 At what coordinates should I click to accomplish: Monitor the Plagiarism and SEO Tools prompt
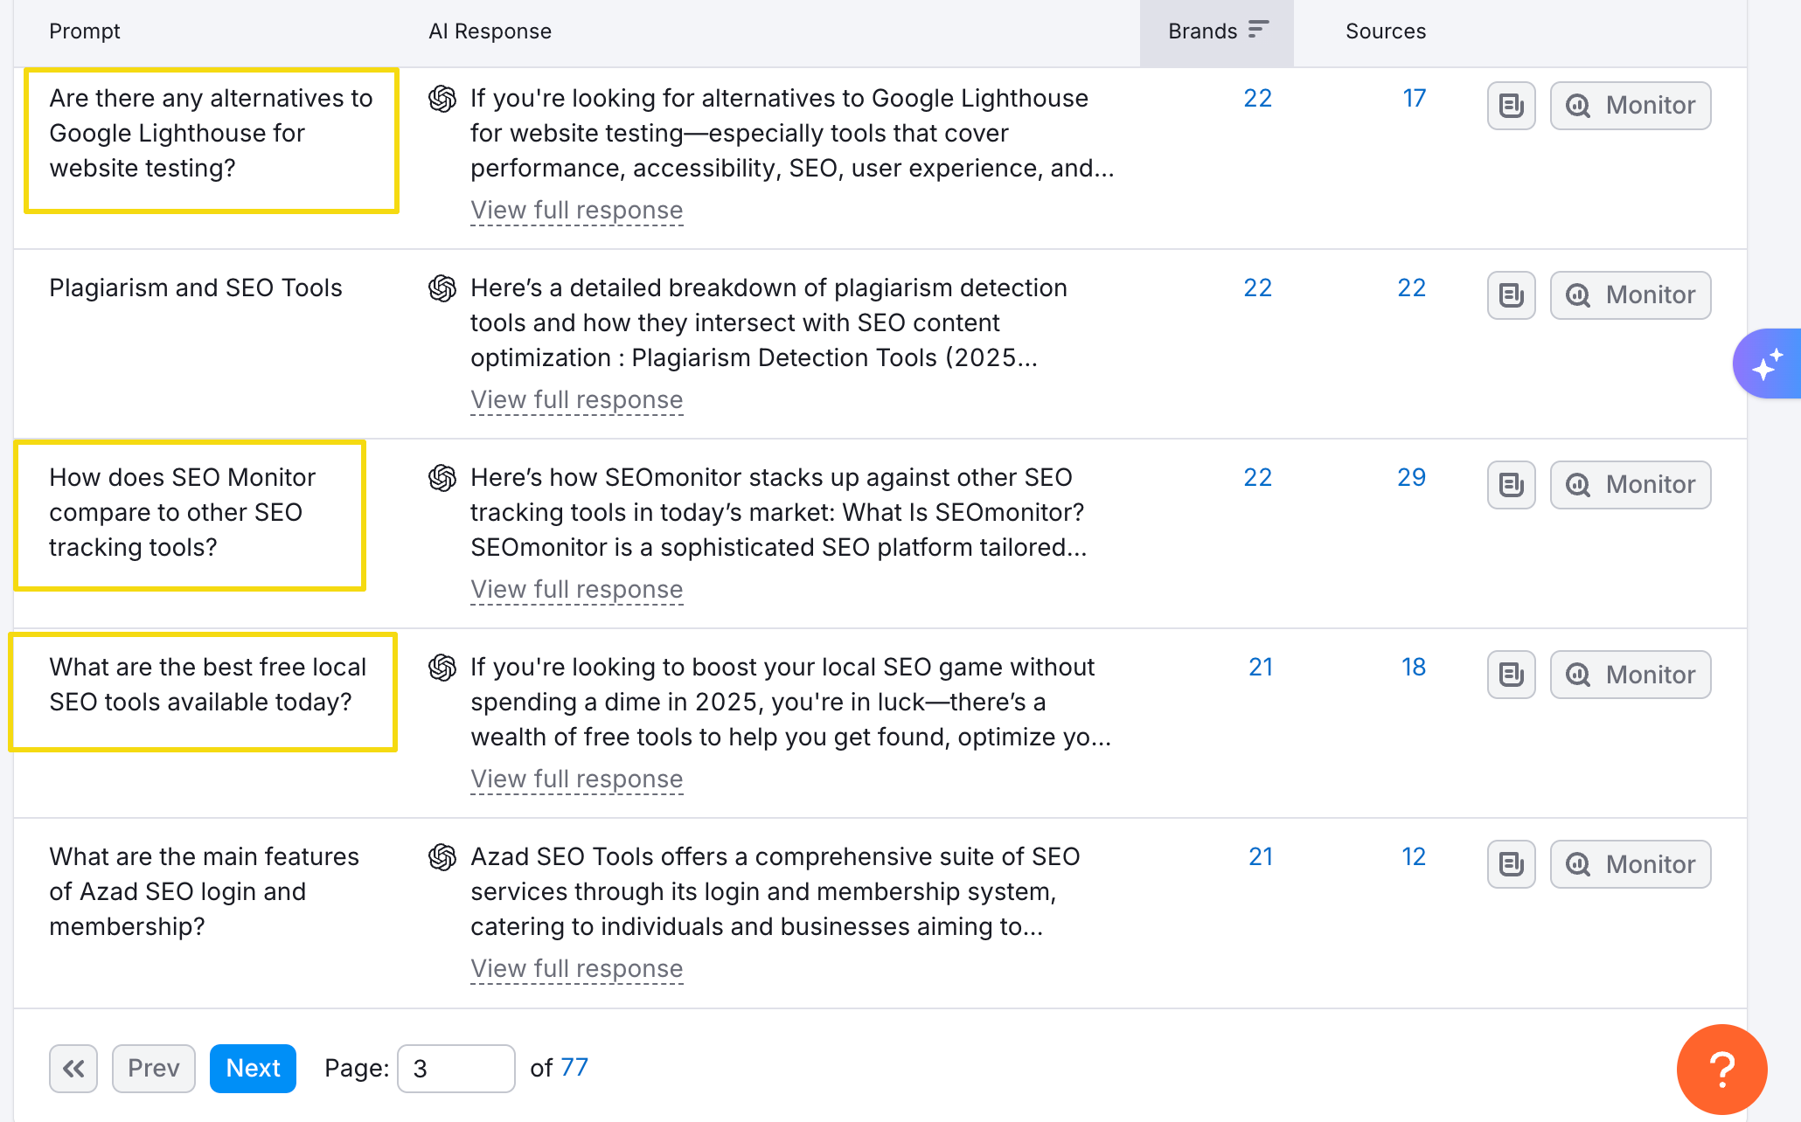pos(1630,295)
